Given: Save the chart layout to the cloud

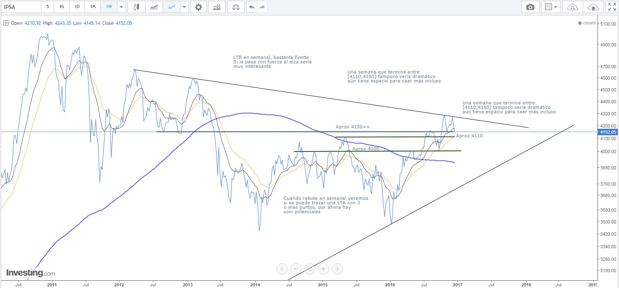Looking at the screenshot, I should coord(593,7).
